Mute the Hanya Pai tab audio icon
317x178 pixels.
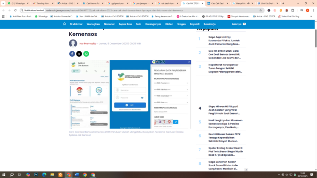[248, 4]
